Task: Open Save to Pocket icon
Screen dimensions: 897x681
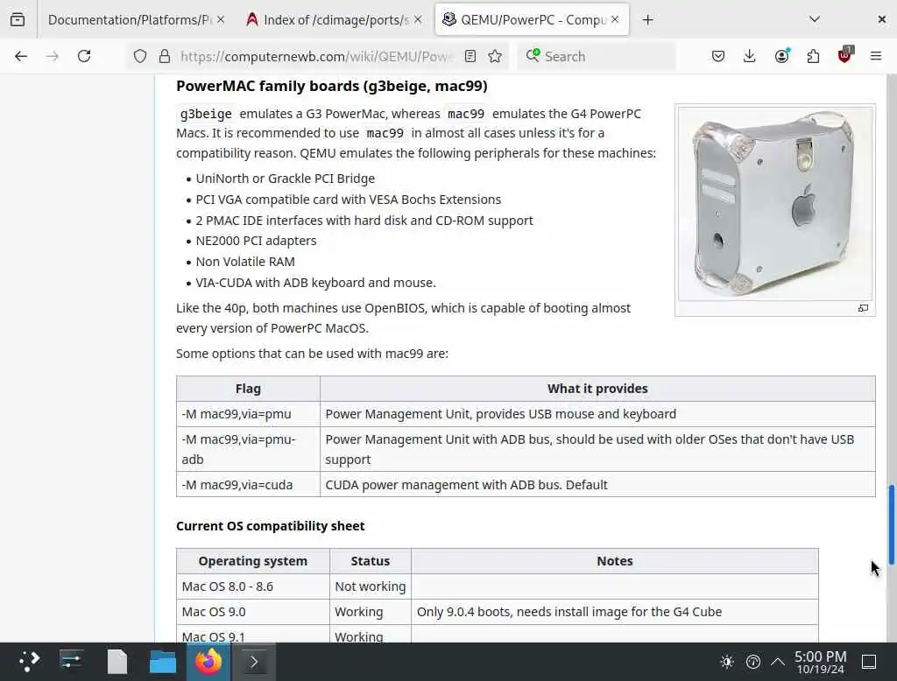Action: point(718,56)
